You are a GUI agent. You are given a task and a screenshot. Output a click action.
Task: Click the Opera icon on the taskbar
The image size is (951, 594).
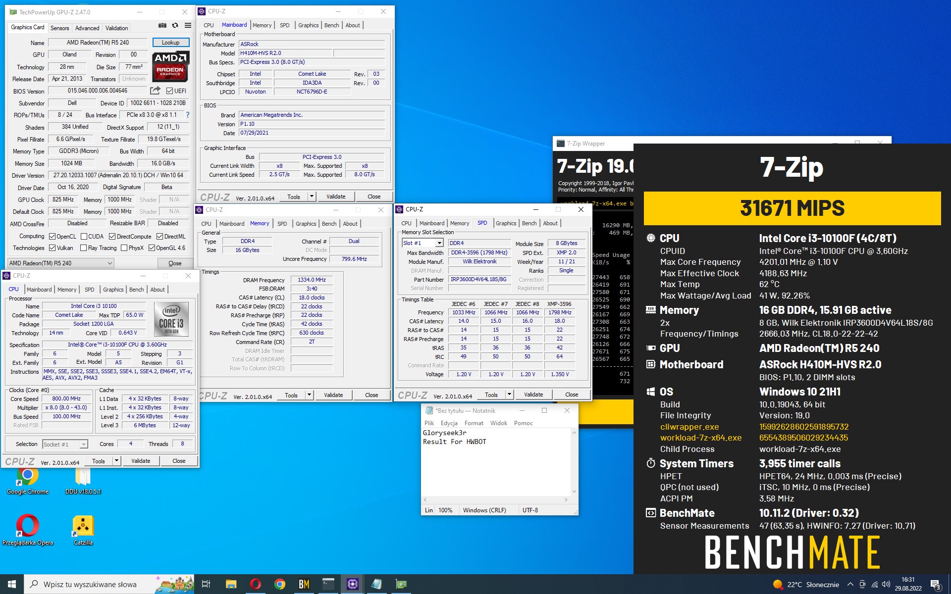pyautogui.click(x=256, y=584)
